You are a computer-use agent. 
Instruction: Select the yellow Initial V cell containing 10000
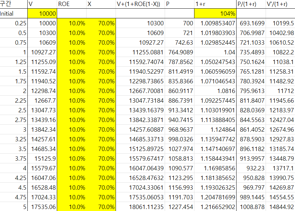tap(42, 14)
